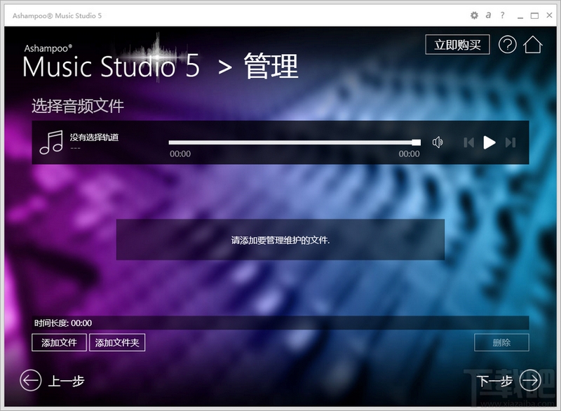
Task: Open help using the circled question mark icon
Action: point(506,43)
